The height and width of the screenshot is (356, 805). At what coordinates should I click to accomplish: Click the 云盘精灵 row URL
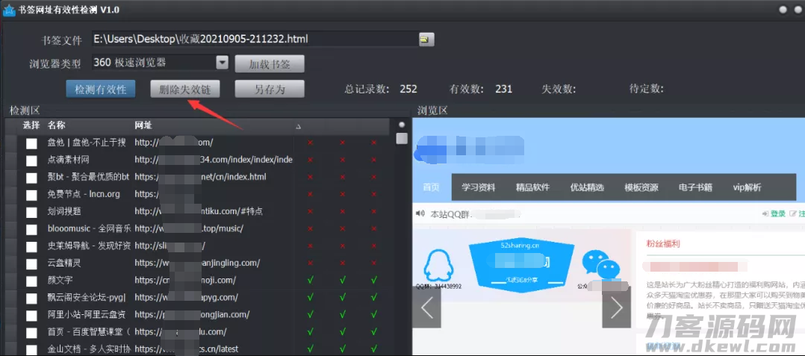[197, 263]
